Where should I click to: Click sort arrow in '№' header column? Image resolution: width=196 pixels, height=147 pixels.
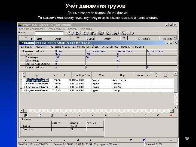[x=32, y=38]
